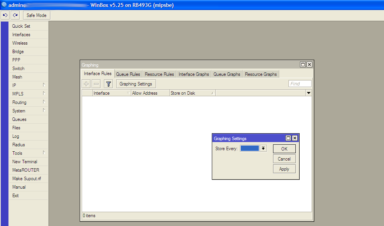Open the Queue Graphs tab

227,74
